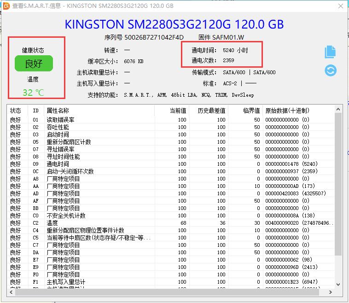The height and width of the screenshot is (303, 349).
Task: Click the 原始数据(十进制) column header
Action: [287, 111]
